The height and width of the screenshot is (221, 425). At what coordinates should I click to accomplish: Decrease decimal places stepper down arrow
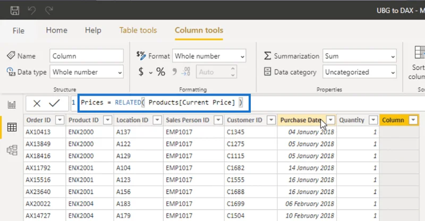(x=233, y=75)
